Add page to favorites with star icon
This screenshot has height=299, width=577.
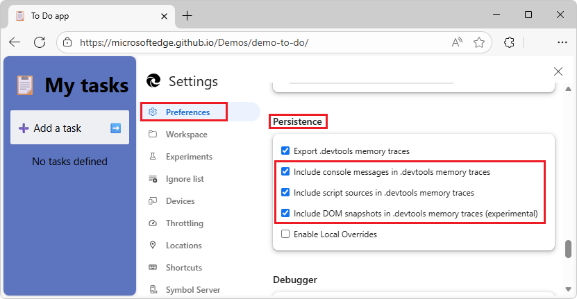(479, 42)
